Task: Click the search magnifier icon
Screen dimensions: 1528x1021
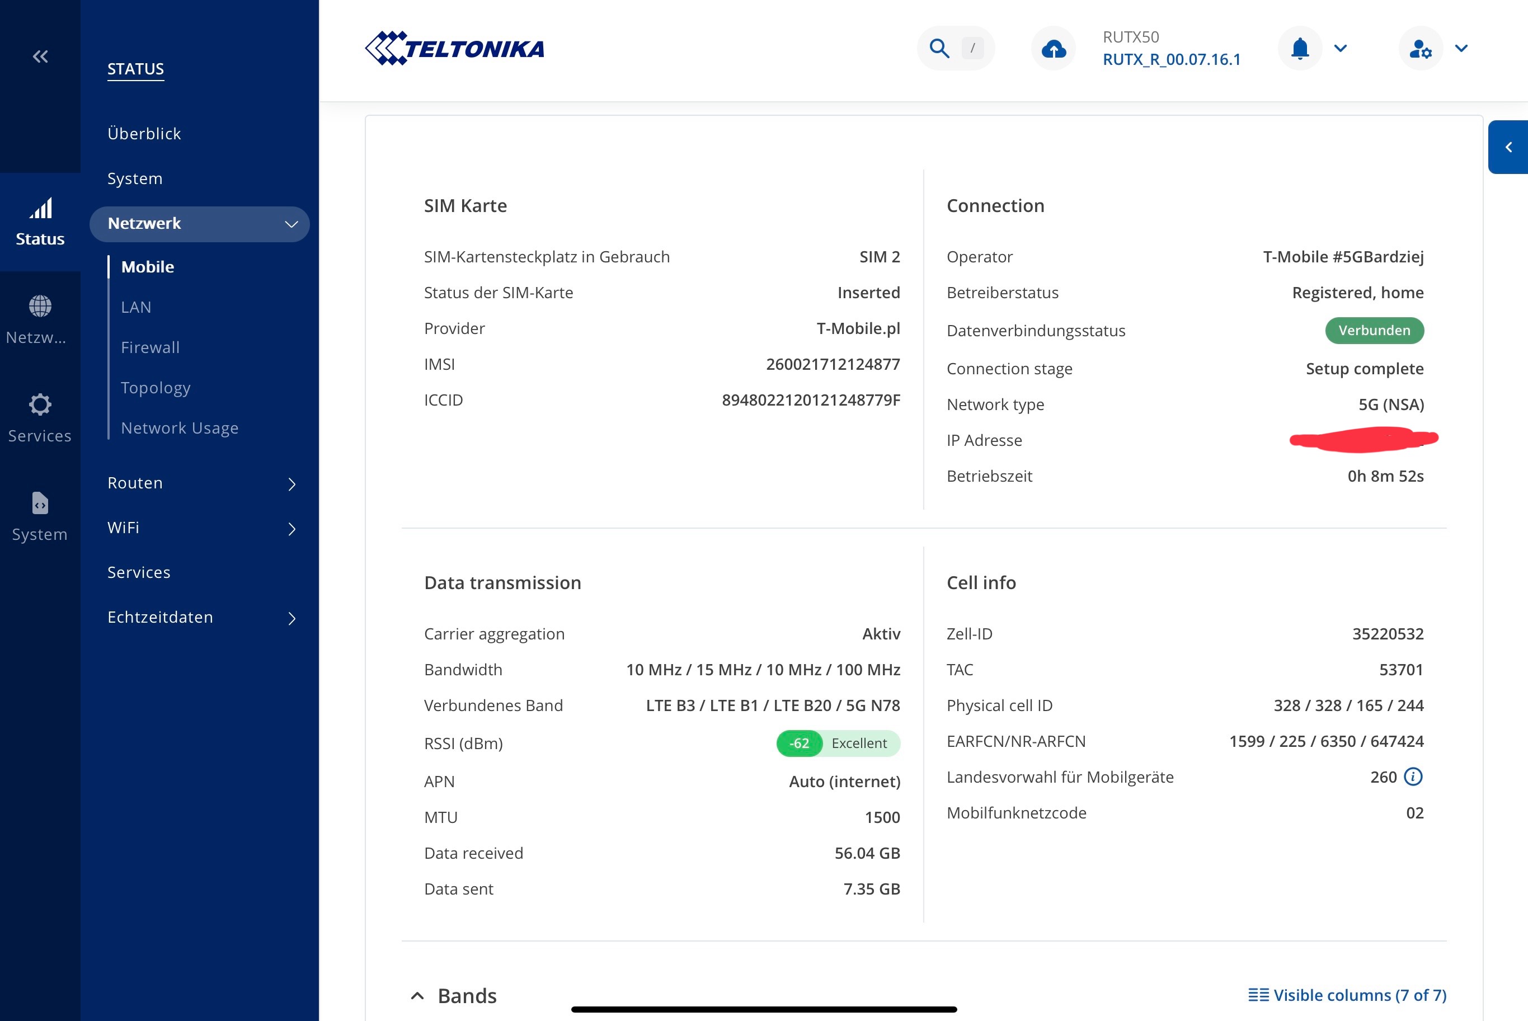Action: click(x=939, y=48)
